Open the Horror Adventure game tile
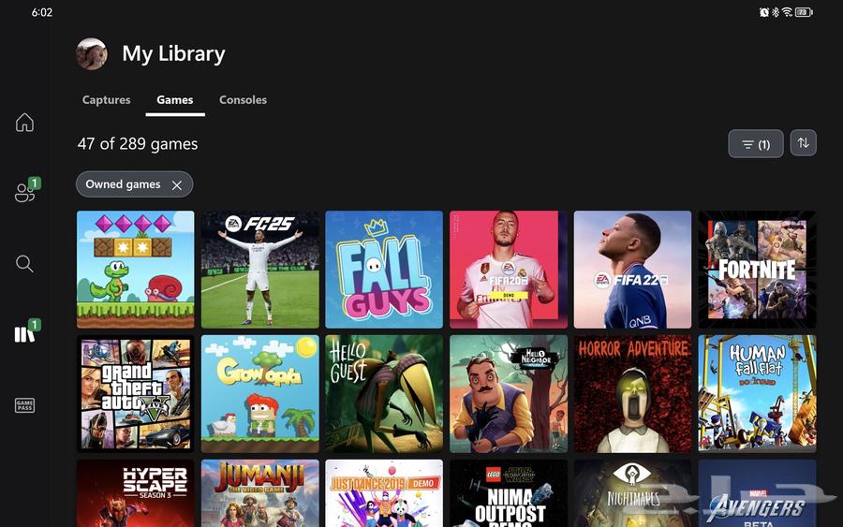 (632, 394)
